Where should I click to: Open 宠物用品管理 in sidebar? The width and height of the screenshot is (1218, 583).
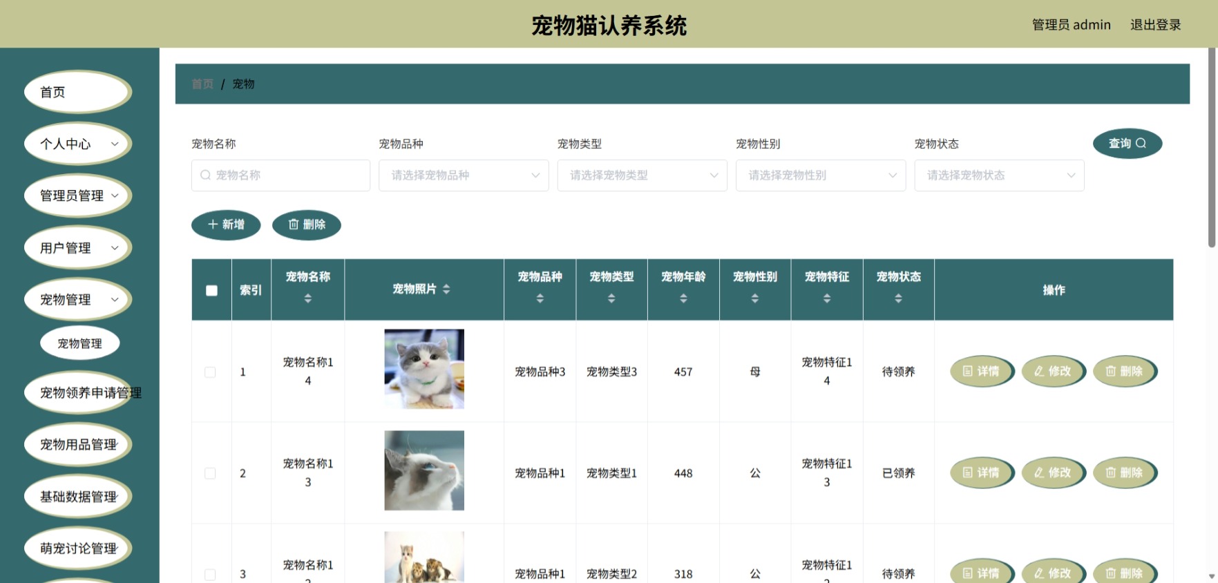[78, 444]
